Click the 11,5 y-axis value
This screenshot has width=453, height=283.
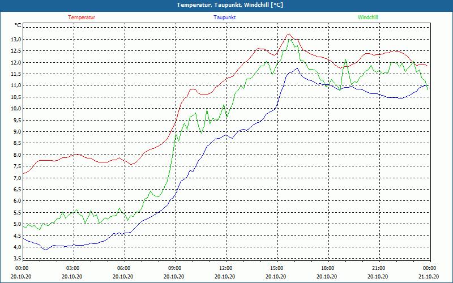[x=16, y=74]
